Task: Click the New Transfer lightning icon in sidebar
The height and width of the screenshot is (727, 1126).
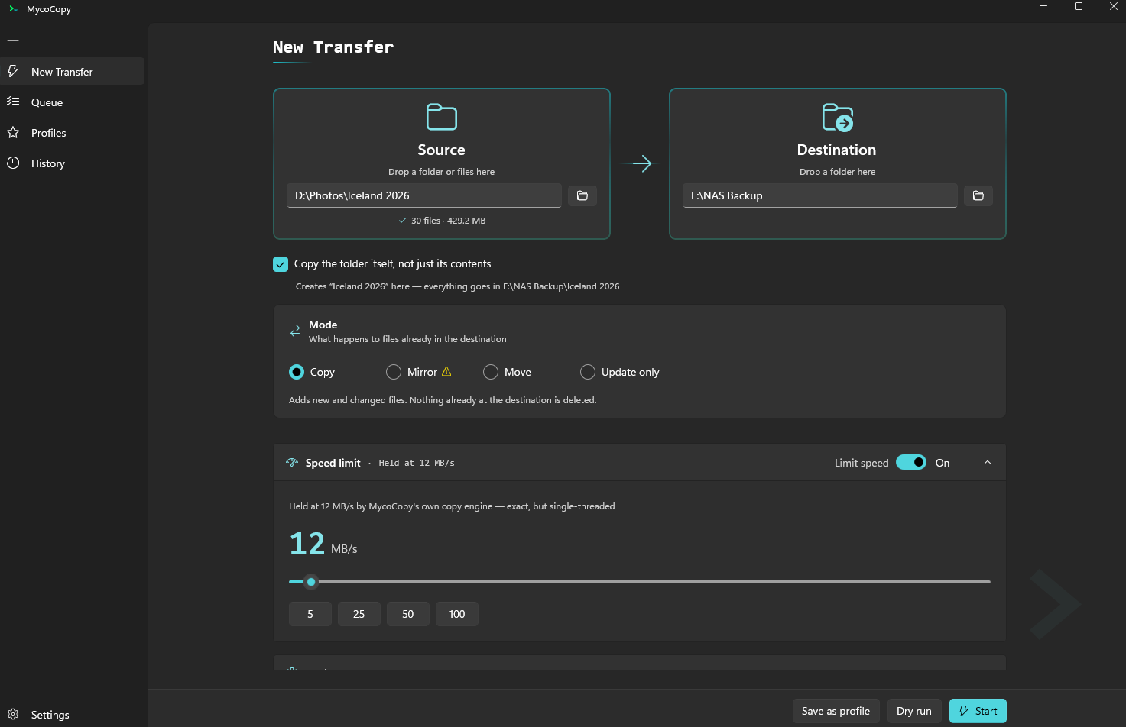Action: click(x=13, y=71)
